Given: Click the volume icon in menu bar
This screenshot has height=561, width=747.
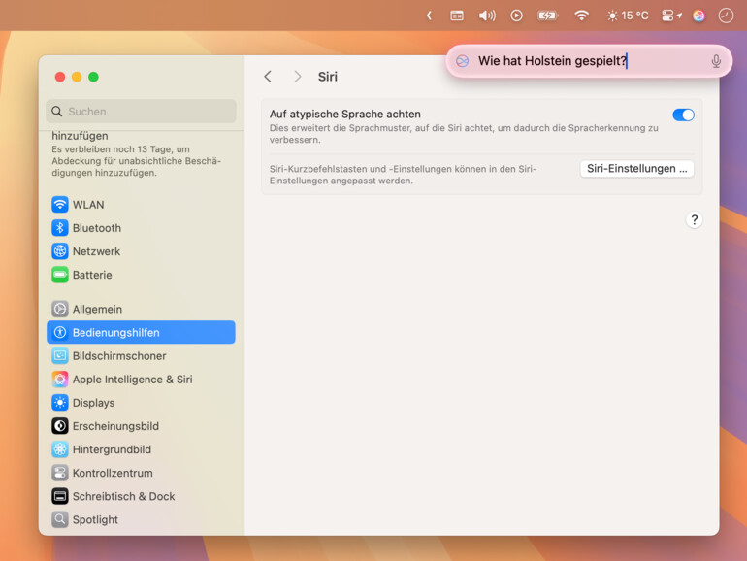Looking at the screenshot, I should [487, 16].
